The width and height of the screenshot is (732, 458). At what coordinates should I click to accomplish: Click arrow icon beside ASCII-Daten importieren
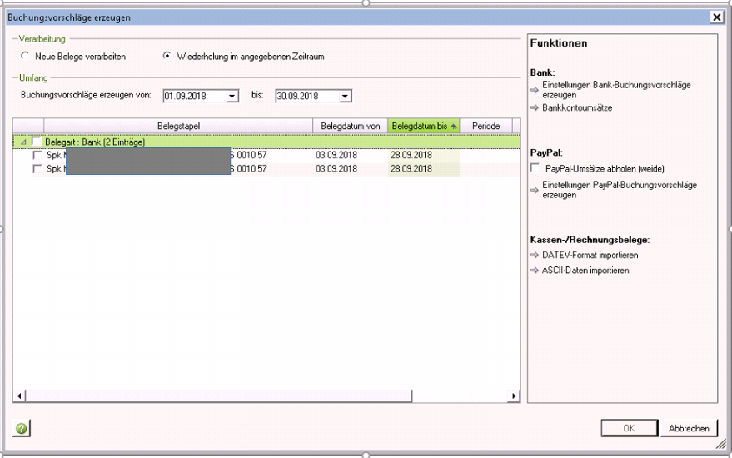pos(535,271)
